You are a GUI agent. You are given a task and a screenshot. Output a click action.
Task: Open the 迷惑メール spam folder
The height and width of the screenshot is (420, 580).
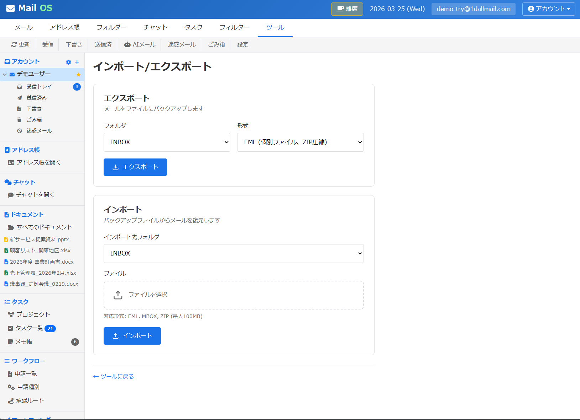pos(38,130)
